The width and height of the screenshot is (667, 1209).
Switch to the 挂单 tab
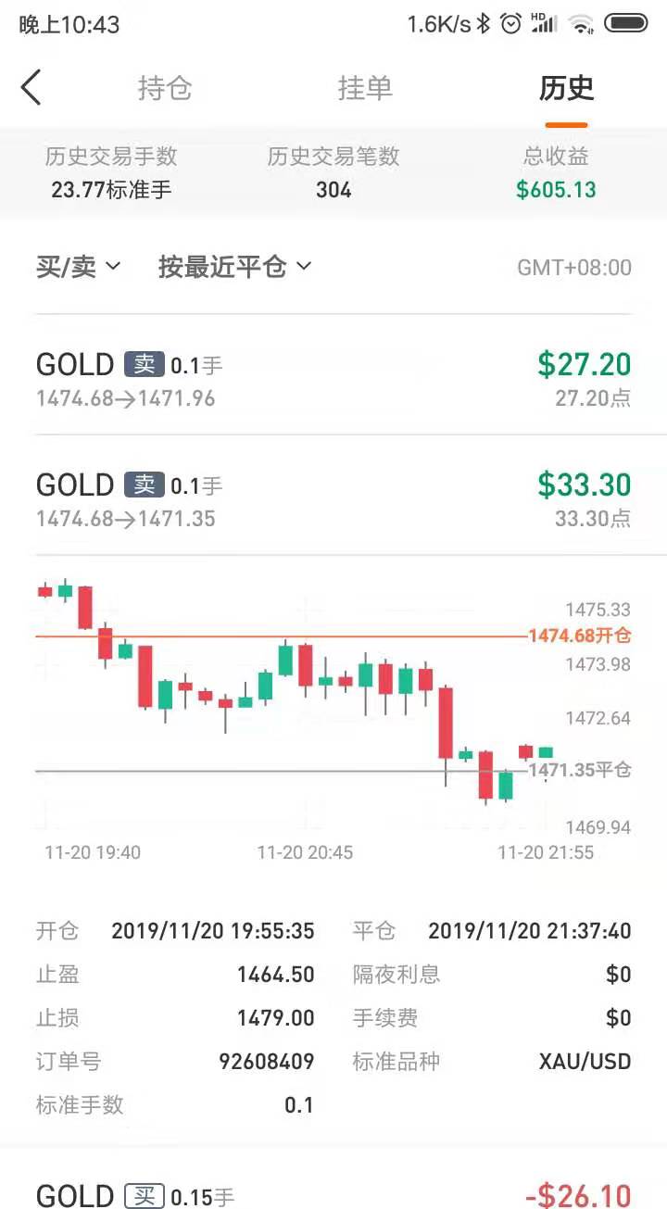click(x=365, y=88)
